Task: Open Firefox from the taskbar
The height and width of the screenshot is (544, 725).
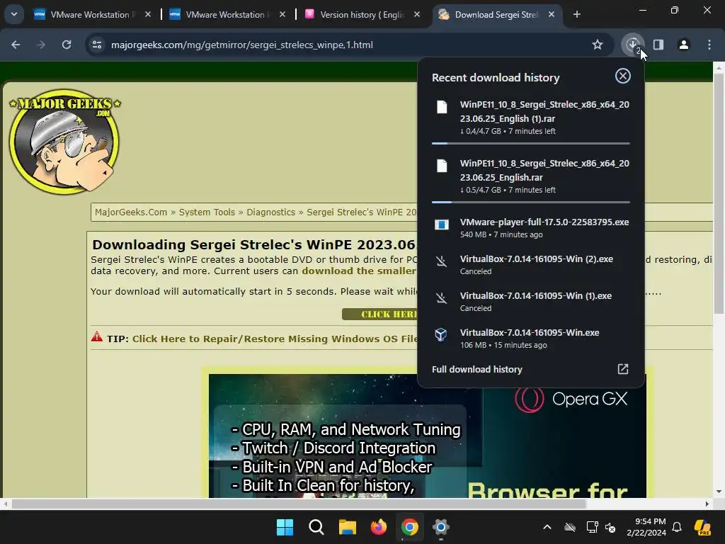Action: point(379,527)
